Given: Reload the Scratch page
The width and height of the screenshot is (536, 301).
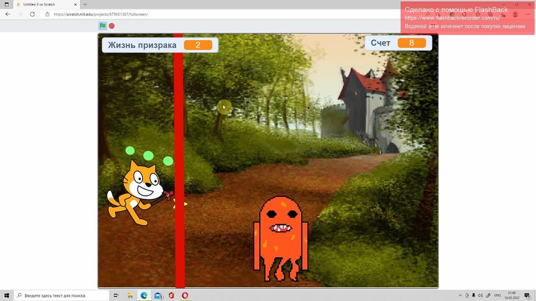Looking at the screenshot, I should 32,14.
